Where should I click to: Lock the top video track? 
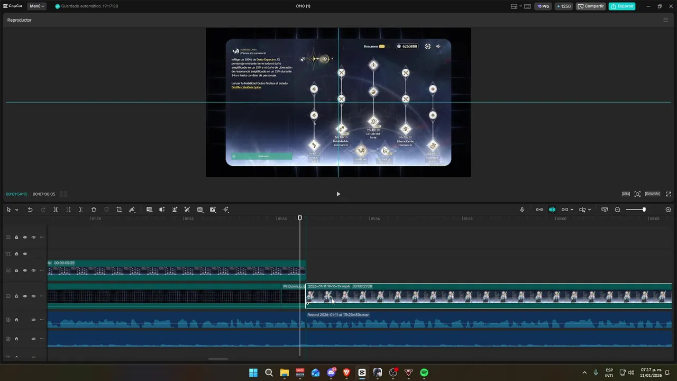click(16, 237)
